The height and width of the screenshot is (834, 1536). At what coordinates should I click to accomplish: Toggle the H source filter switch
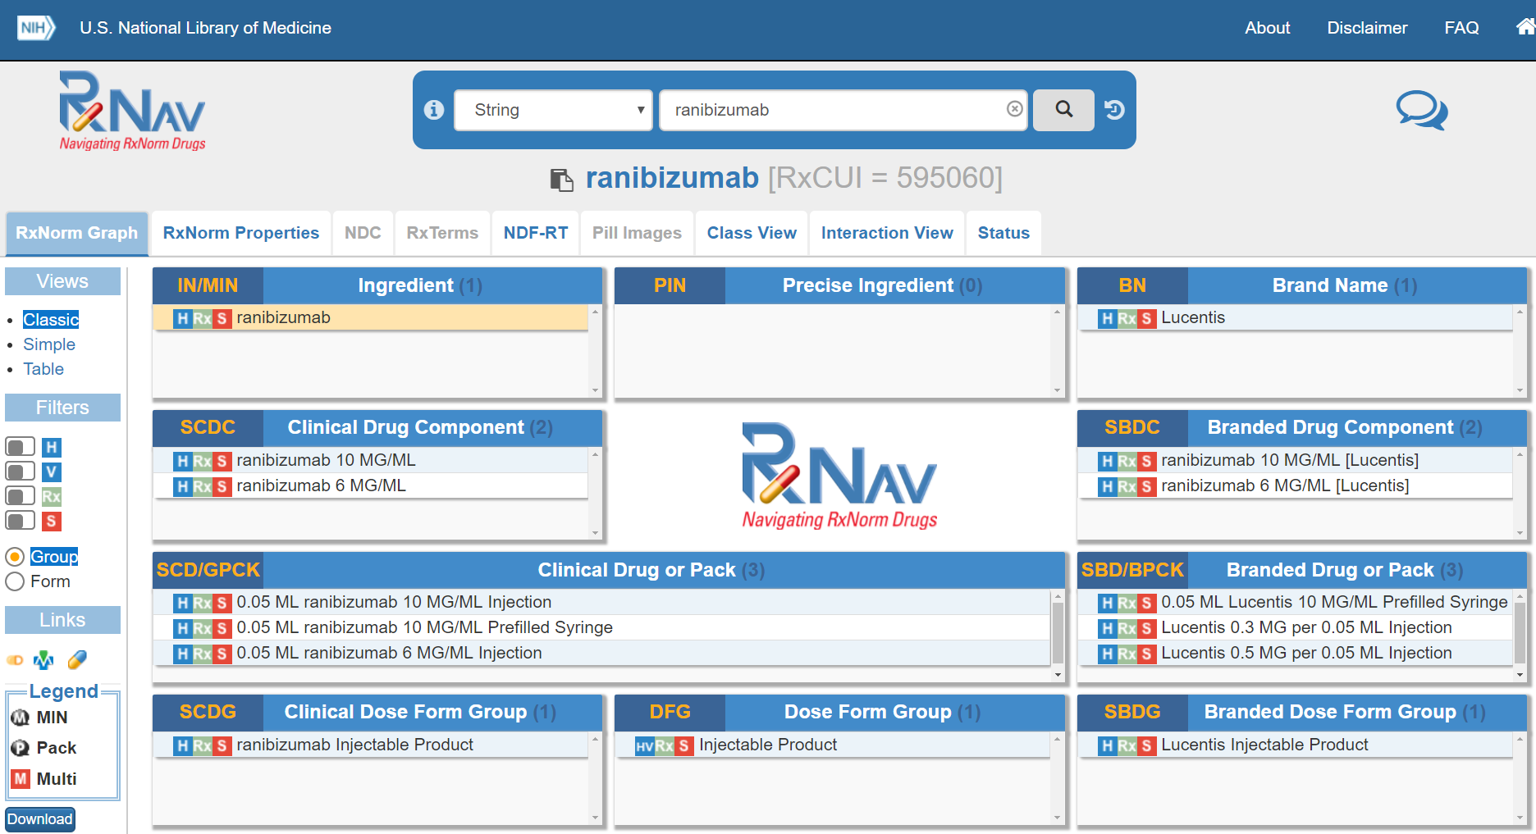pos(21,446)
